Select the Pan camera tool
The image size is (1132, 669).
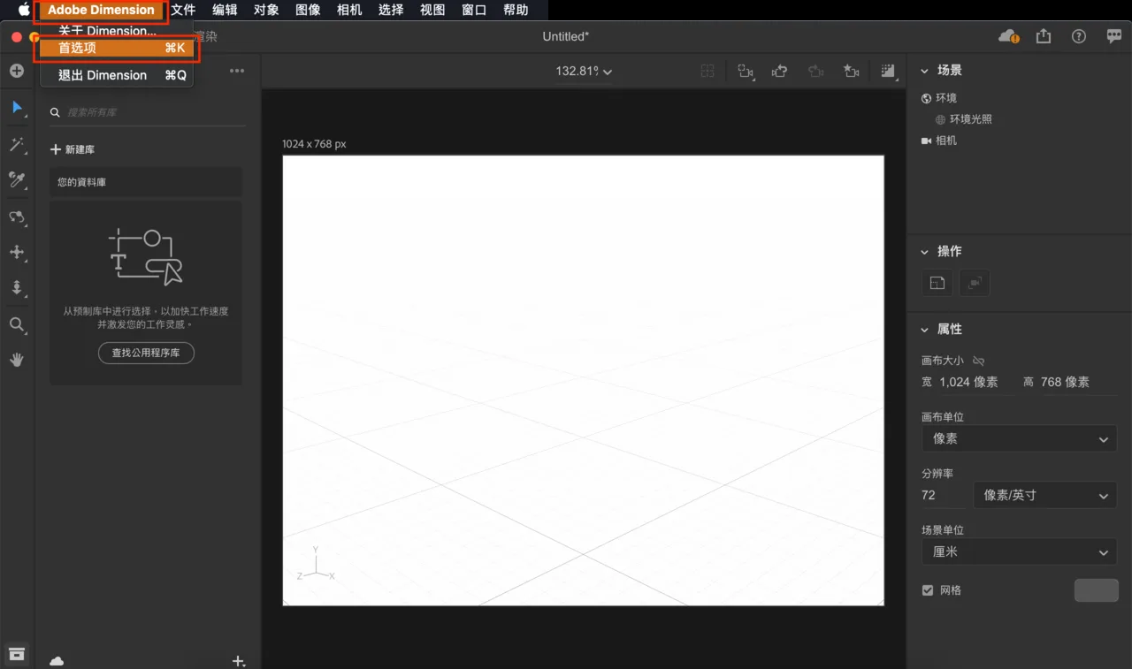tap(17, 253)
